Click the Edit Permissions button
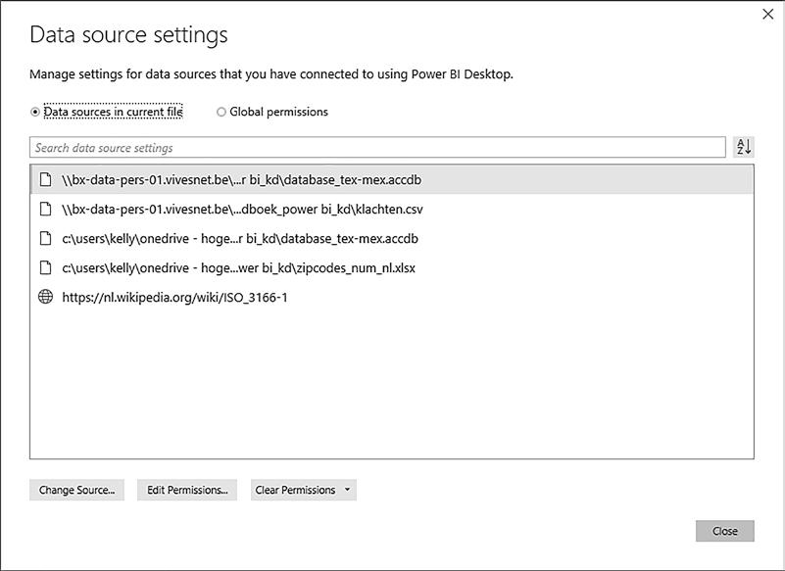Image resolution: width=785 pixels, height=571 pixels. 187,490
